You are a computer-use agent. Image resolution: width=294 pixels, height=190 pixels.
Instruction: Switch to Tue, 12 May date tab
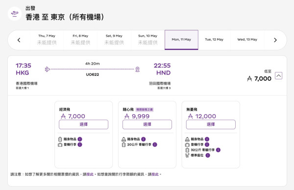[x=214, y=40]
